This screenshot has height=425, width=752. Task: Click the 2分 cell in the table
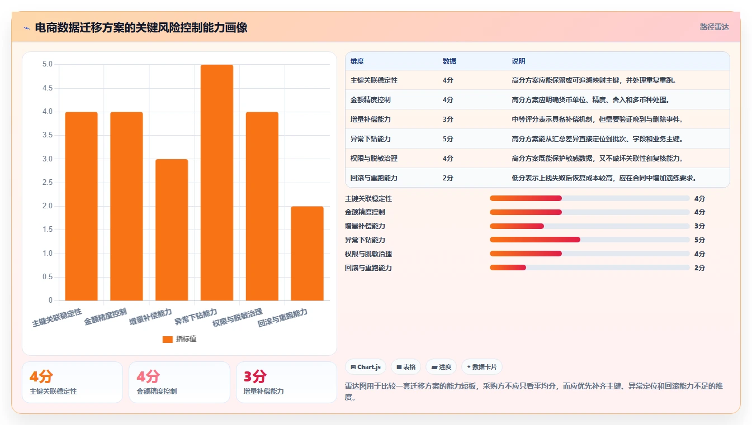point(448,178)
